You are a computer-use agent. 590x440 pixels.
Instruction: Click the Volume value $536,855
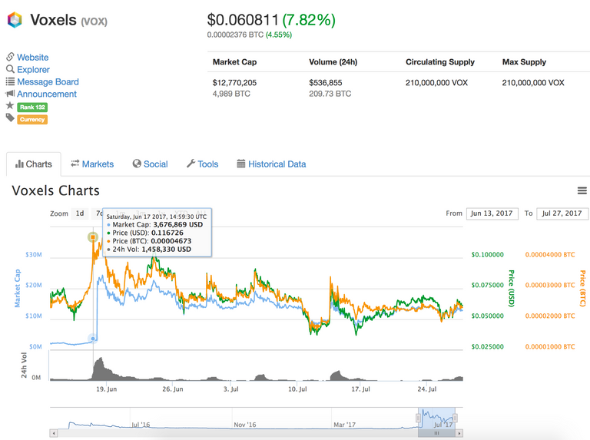[326, 83]
